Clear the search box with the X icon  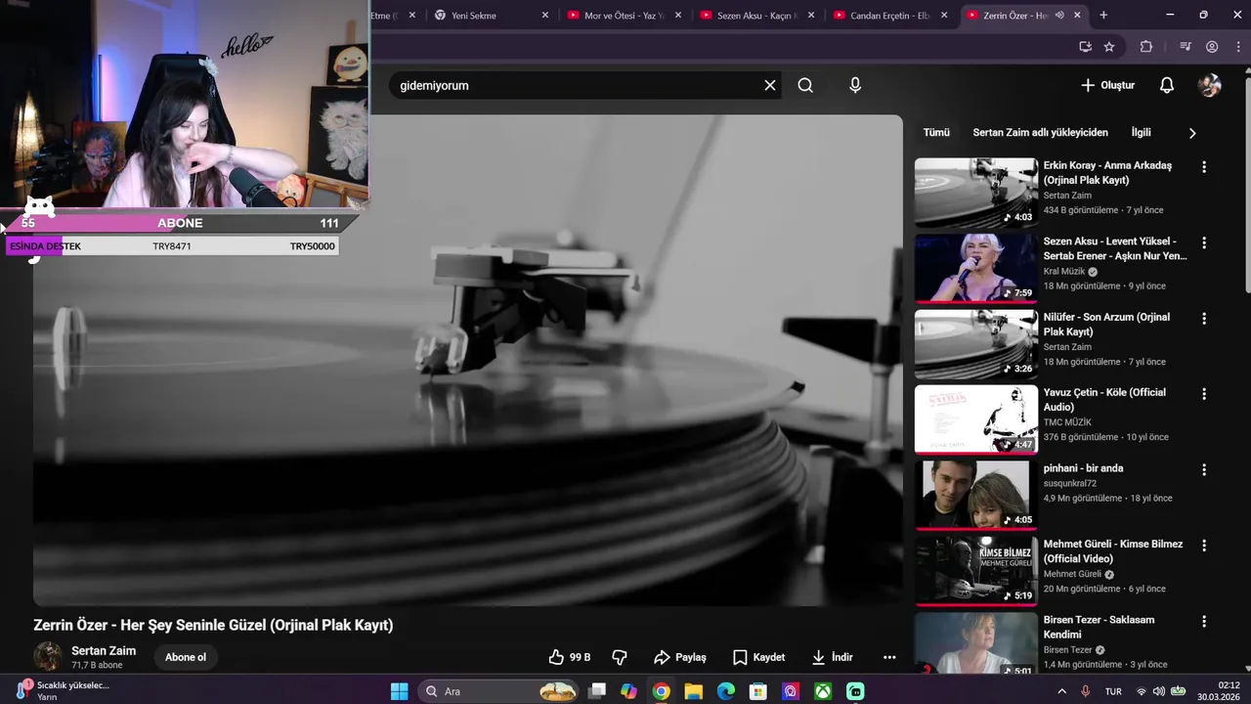coord(770,85)
